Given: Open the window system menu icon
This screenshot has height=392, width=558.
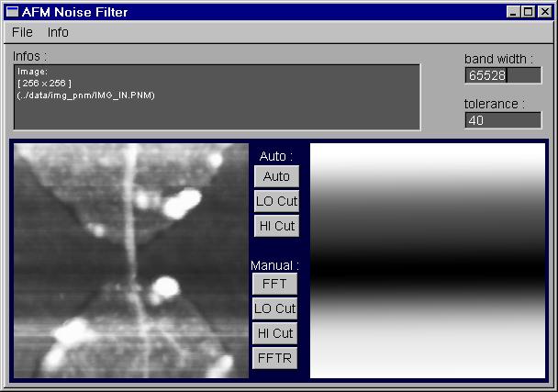Looking at the screenshot, I should tap(12, 12).
